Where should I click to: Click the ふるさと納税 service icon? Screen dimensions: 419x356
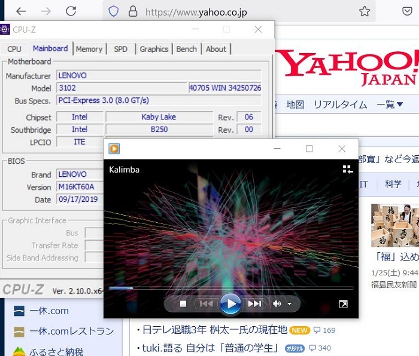(19, 351)
